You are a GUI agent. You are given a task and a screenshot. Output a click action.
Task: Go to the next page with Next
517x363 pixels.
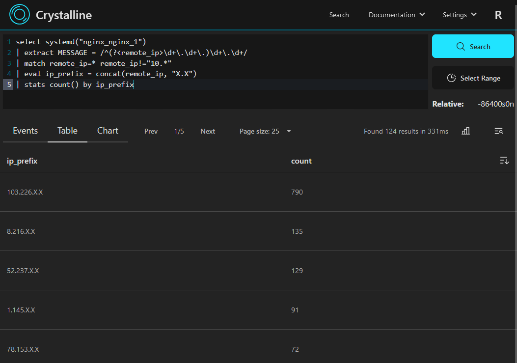(208, 131)
